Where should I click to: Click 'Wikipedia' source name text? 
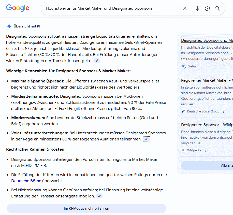click(x=194, y=150)
